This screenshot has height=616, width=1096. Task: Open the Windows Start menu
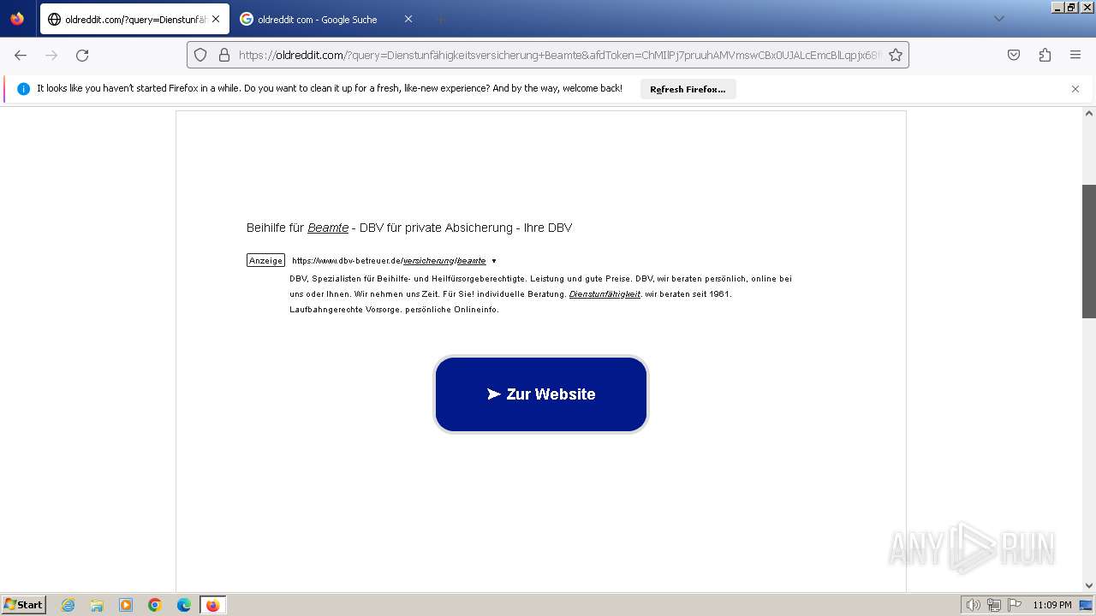pos(24,604)
